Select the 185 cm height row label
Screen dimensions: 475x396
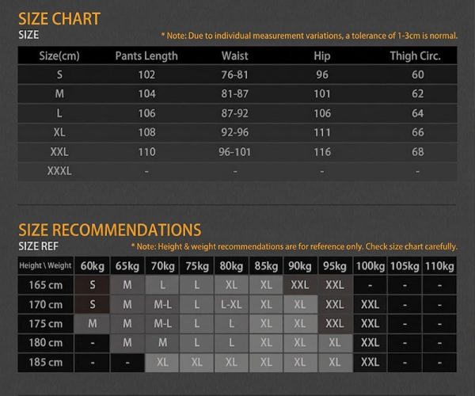(x=46, y=362)
